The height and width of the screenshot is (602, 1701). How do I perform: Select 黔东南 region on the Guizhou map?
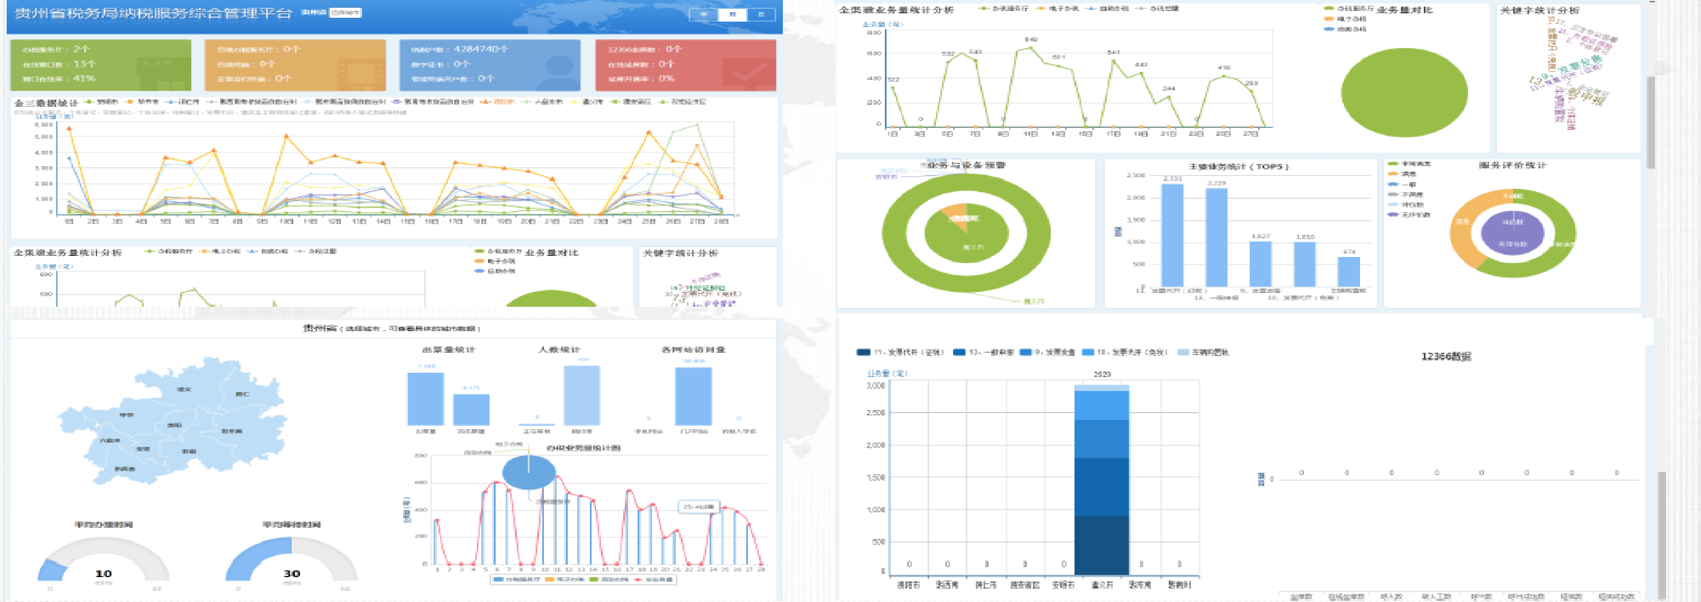pyautogui.click(x=232, y=430)
